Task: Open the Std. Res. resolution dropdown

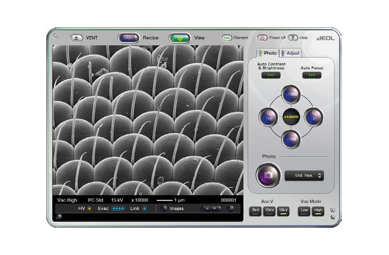Action: (x=304, y=175)
